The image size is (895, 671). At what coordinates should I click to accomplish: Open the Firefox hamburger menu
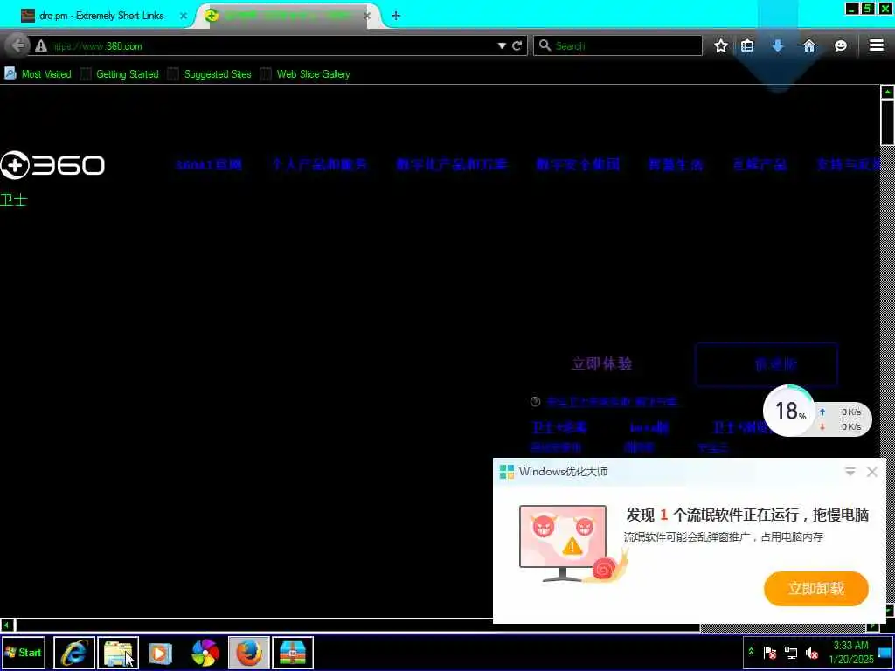(877, 45)
